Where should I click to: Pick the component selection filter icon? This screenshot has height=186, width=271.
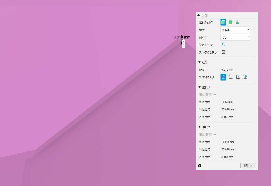pos(237,22)
